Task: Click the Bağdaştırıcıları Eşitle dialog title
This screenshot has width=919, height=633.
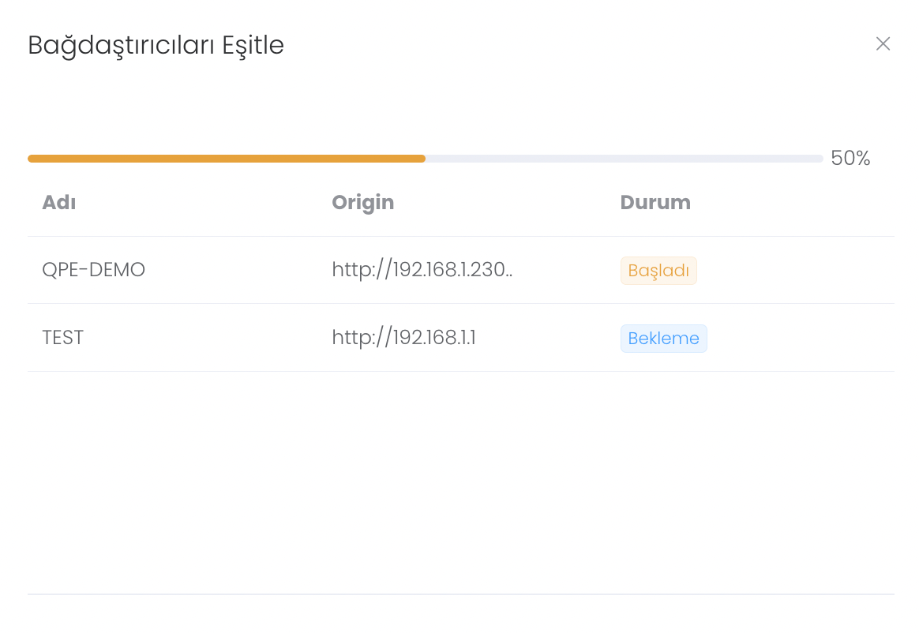Action: coord(156,46)
